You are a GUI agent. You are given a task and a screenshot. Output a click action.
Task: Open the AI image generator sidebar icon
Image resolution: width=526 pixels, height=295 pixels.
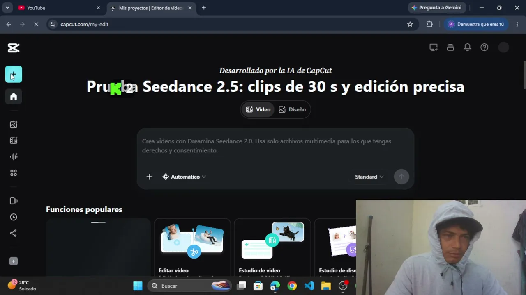pos(14,125)
